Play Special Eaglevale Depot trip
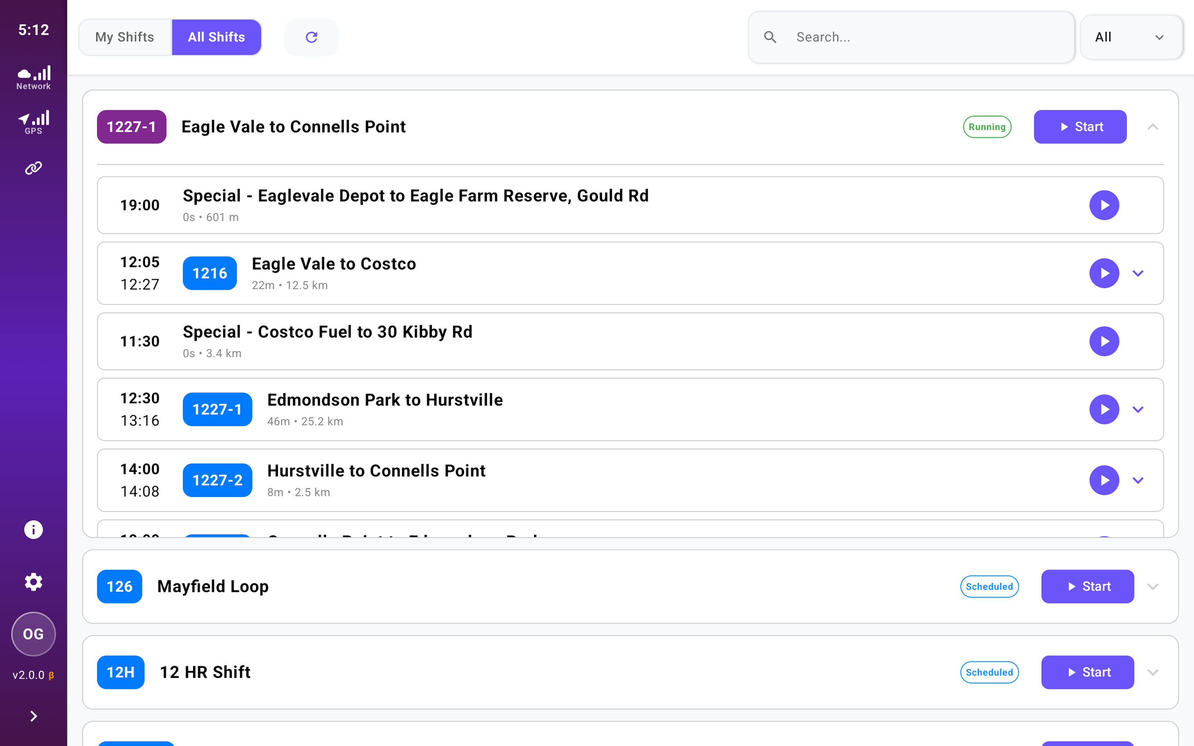Screen dimensions: 1194x746 click(x=1104, y=205)
